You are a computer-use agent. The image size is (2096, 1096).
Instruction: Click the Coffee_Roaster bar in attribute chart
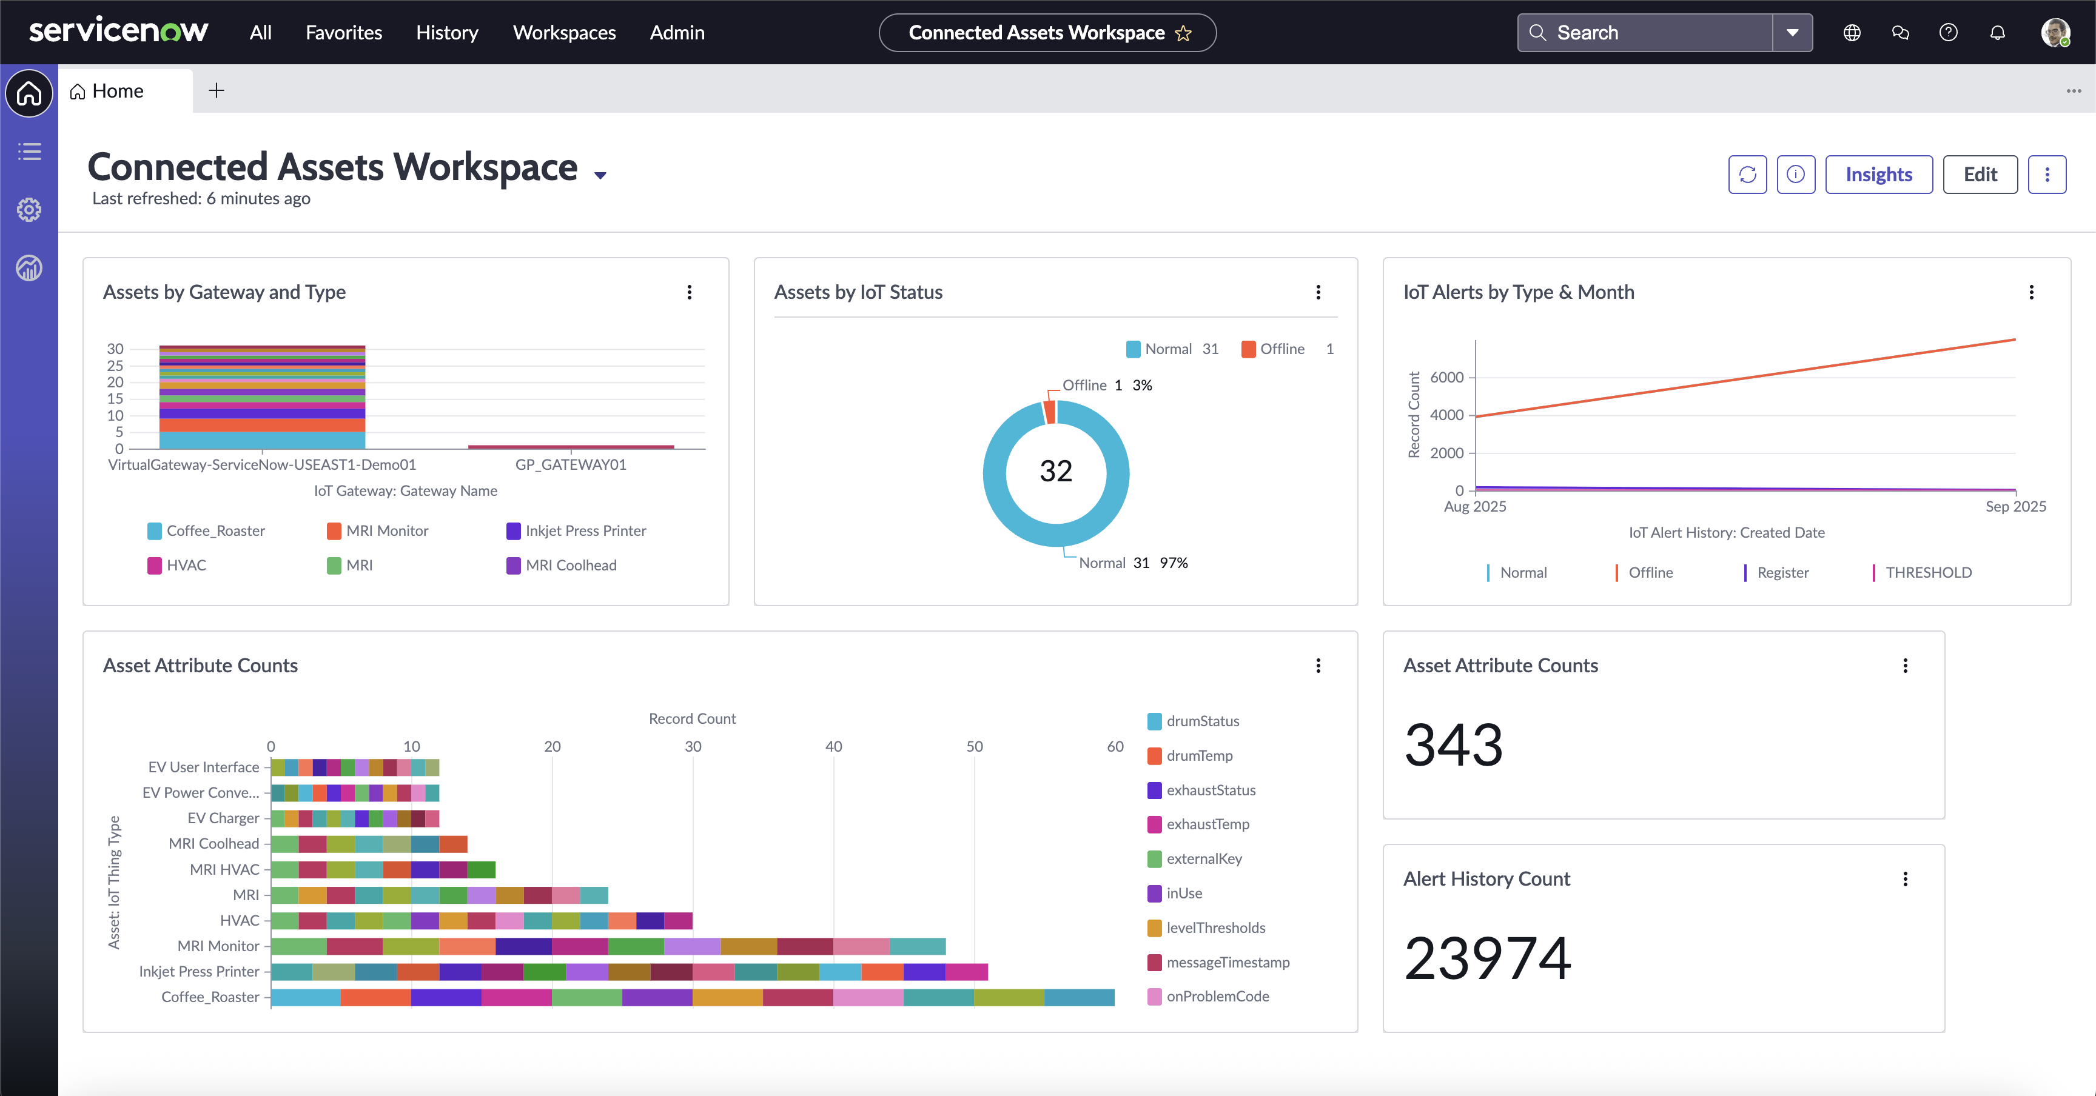pyautogui.click(x=693, y=997)
